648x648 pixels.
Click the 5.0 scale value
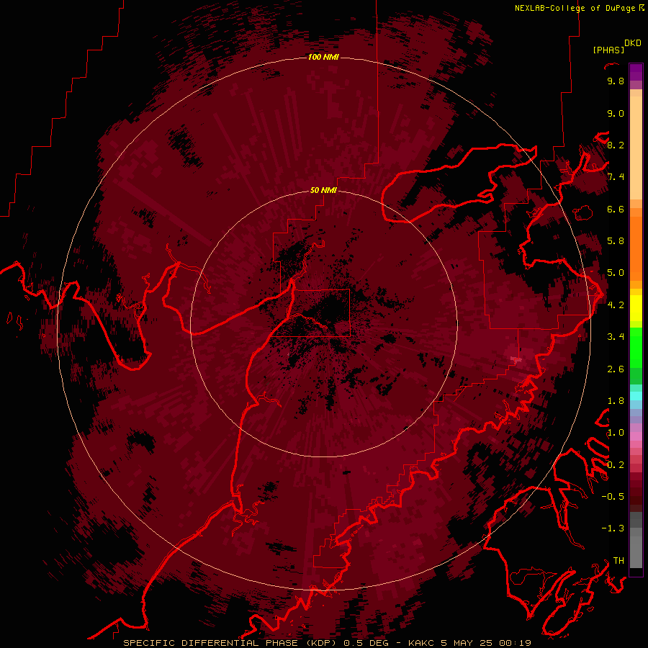tap(616, 273)
